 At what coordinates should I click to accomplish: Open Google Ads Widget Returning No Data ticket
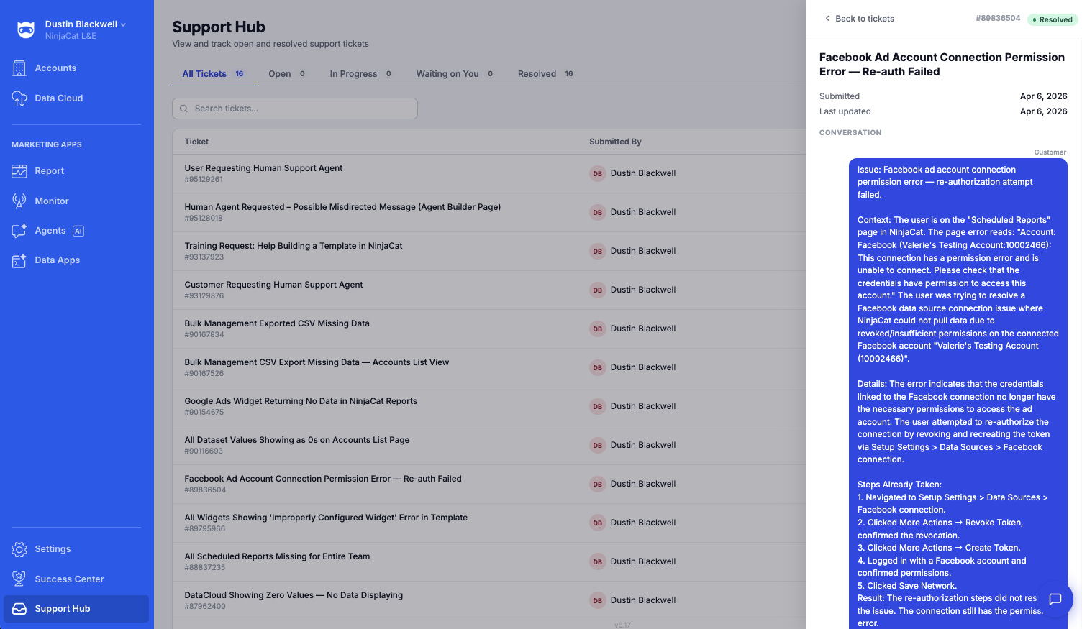301,401
